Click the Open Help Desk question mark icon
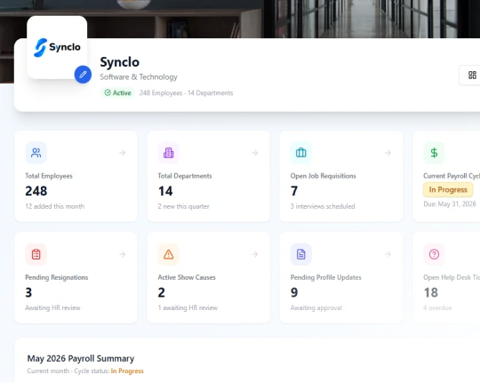The image size is (480, 383). [x=434, y=254]
